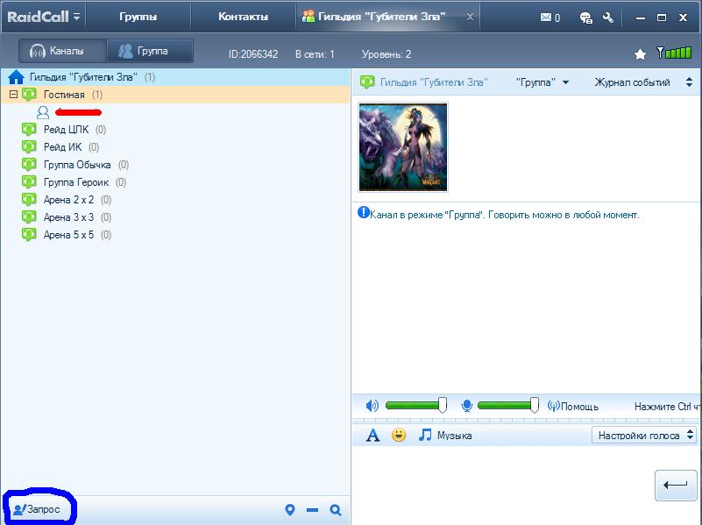Select the Гильдия "Губители Зла" root home entry
The width and height of the screenshot is (702, 525).
click(175, 77)
